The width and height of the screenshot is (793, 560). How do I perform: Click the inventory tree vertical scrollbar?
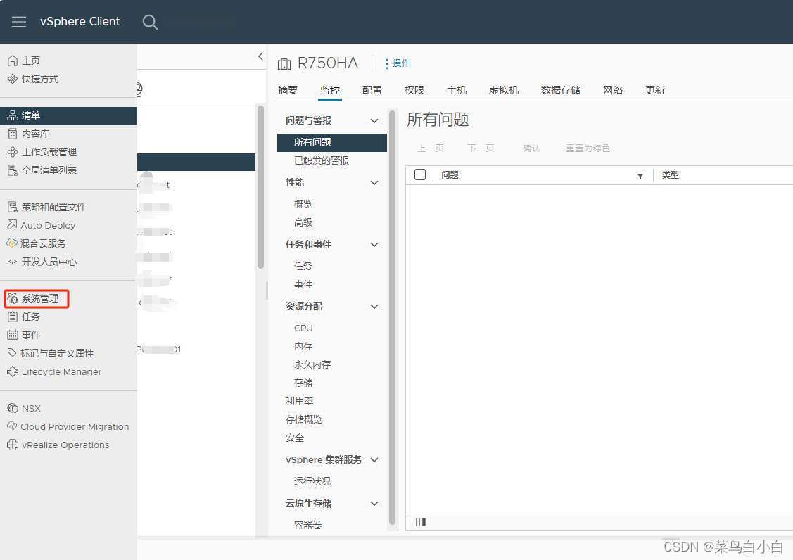tap(260, 186)
